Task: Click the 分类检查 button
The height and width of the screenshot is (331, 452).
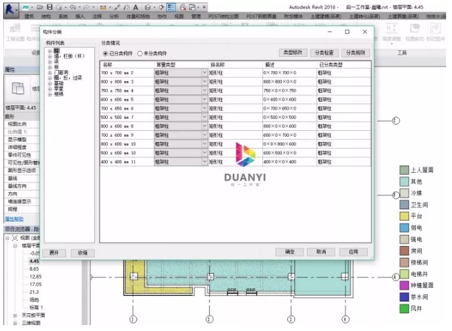Action: pos(324,52)
